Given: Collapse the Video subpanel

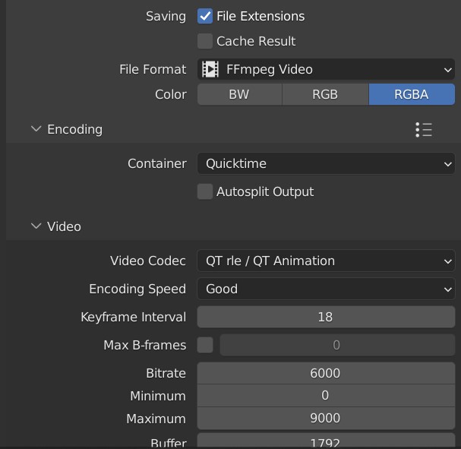Looking at the screenshot, I should (x=36, y=226).
